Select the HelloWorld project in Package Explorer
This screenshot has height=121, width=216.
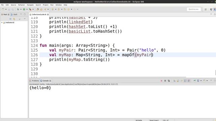pos(10,23)
